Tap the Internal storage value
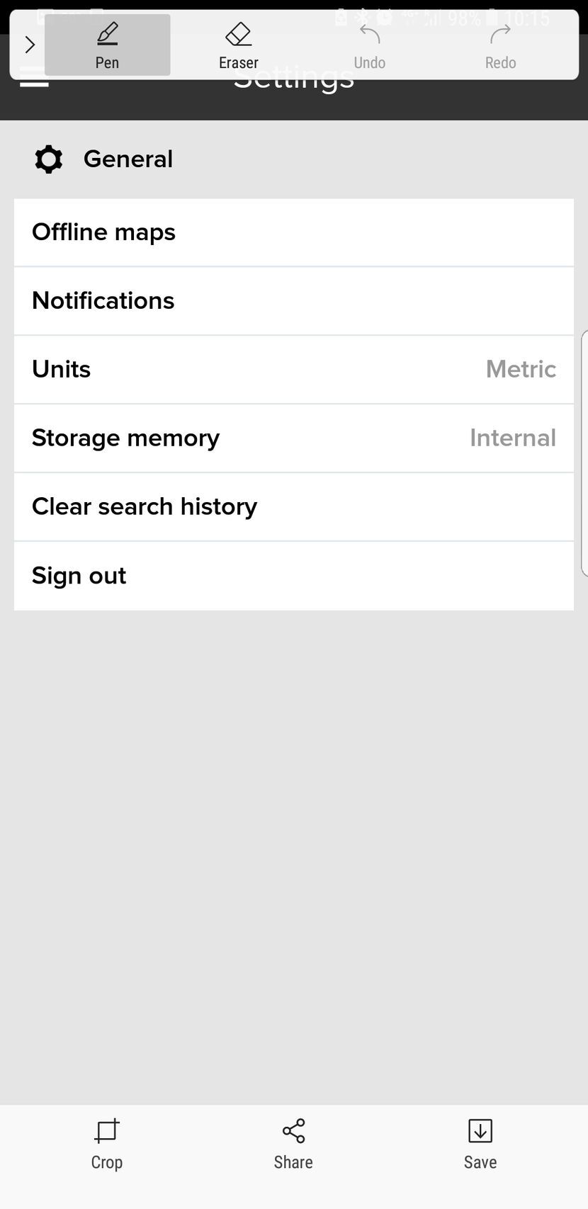 pos(512,438)
